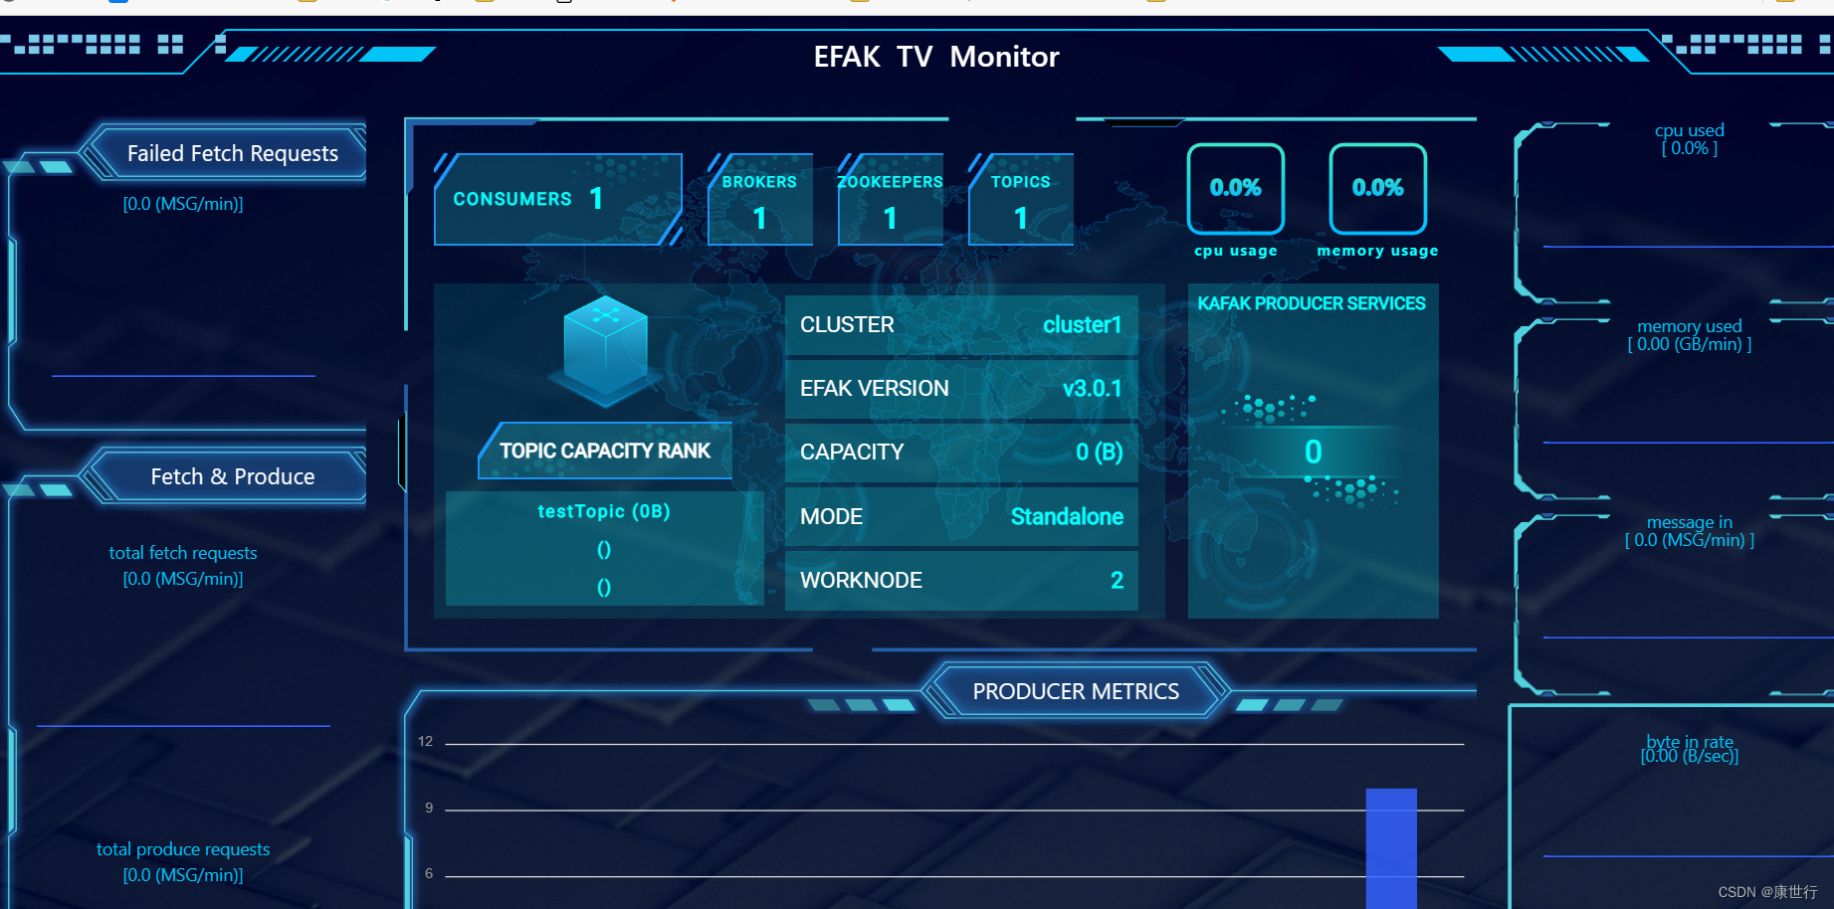
Task: Click the blue bar in producer chart
Action: (x=1391, y=848)
